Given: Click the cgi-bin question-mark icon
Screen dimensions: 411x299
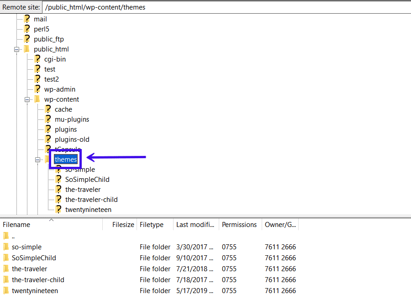Looking at the screenshot, I should pos(37,59).
